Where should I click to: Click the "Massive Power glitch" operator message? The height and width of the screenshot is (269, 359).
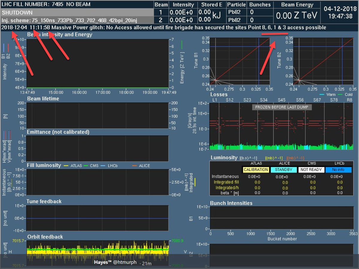coord(163,28)
